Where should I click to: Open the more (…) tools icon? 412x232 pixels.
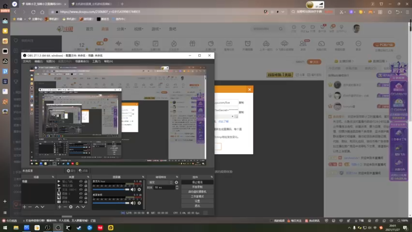358,44
